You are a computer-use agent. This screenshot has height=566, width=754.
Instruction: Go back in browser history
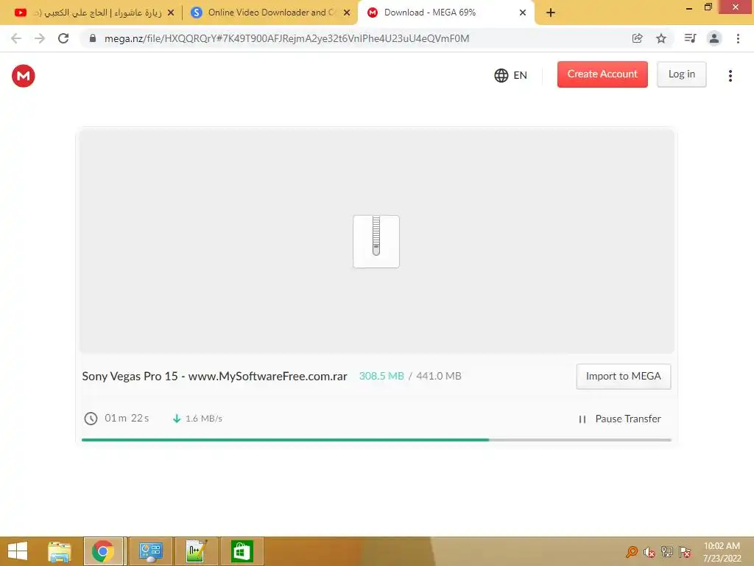16,38
